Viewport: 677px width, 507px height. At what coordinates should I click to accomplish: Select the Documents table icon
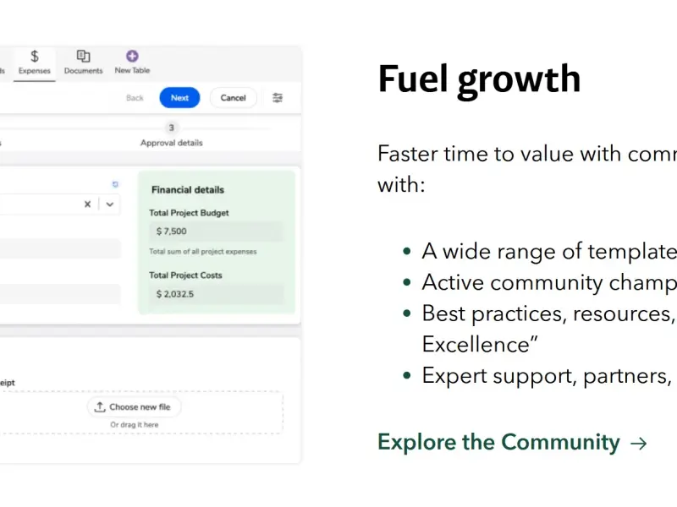click(x=83, y=56)
